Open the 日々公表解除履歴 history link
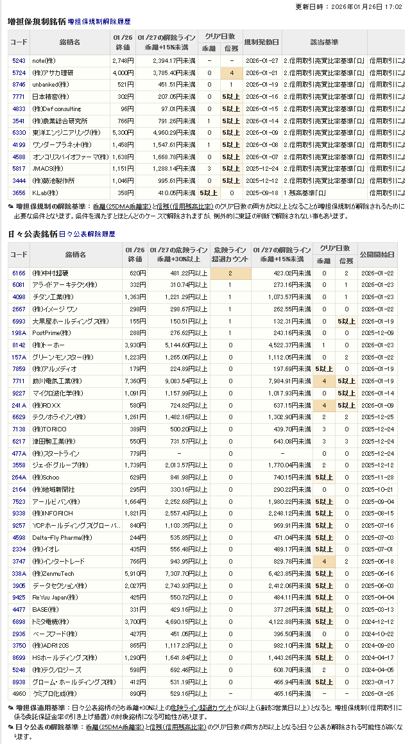Viewport: 412px width, 744px height. click(87, 234)
